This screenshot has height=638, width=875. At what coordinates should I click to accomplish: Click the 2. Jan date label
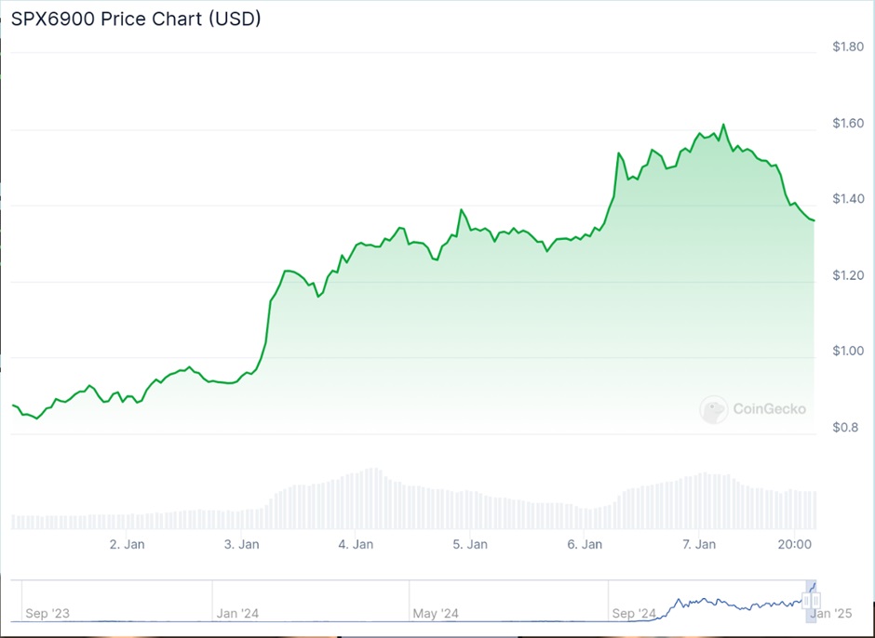point(127,544)
